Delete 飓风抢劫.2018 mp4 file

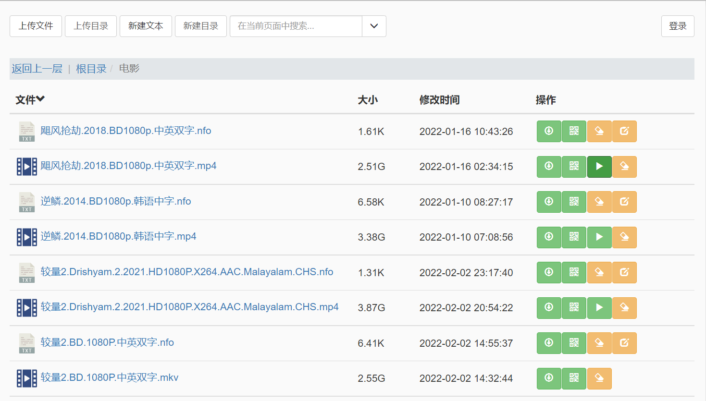(x=624, y=167)
